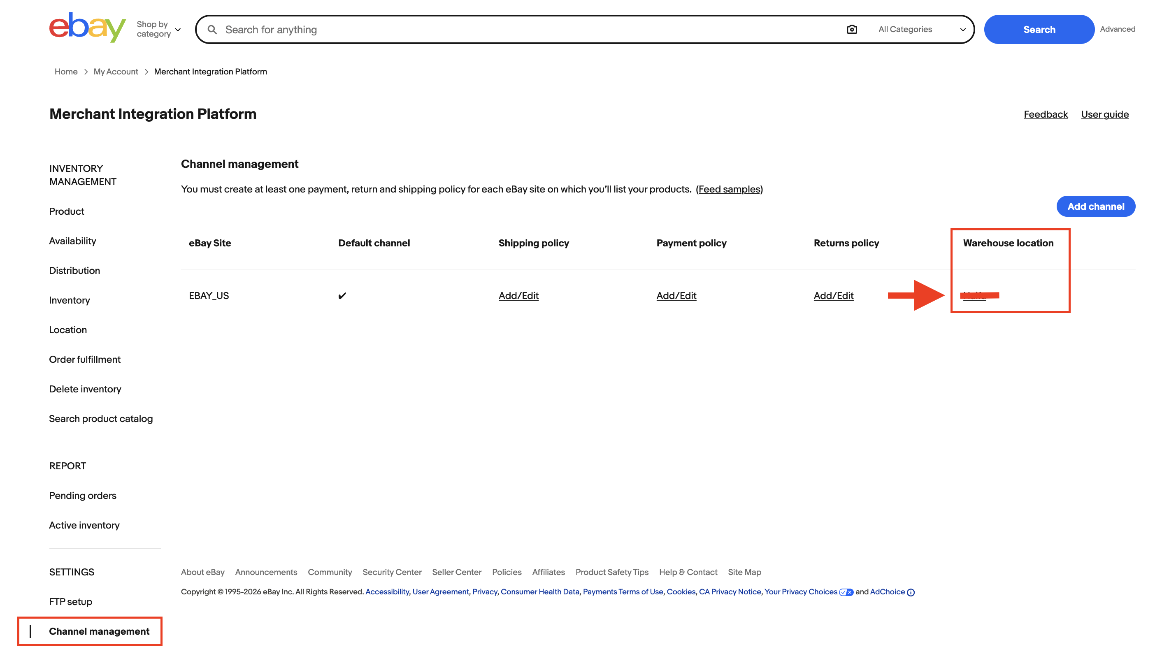The width and height of the screenshot is (1162, 654).
Task: Click the Default channel column header
Action: click(374, 243)
